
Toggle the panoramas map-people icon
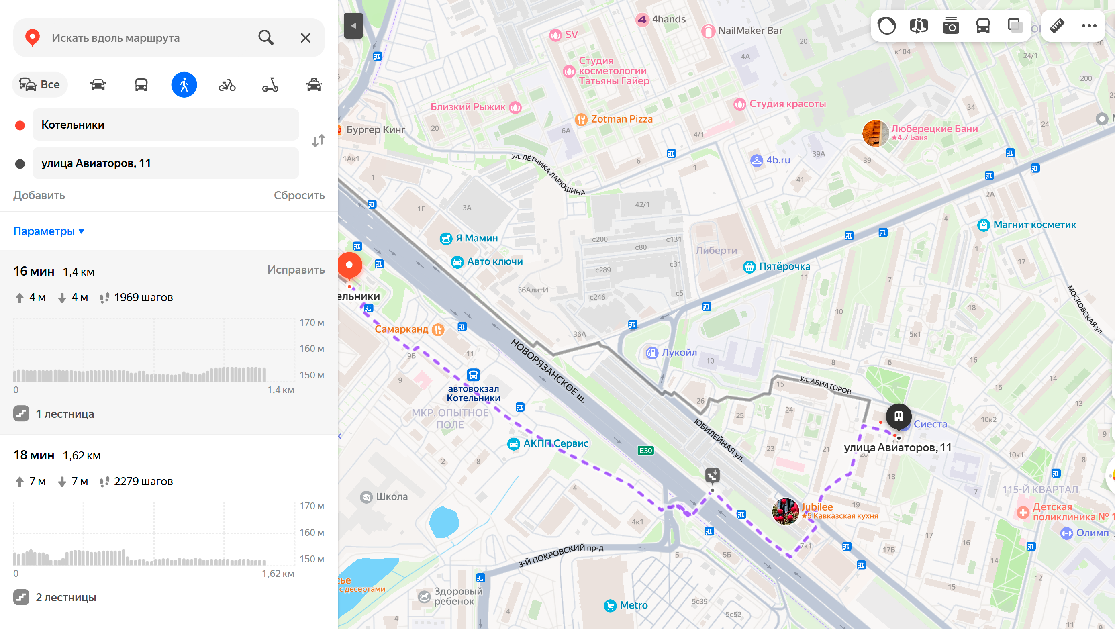tap(919, 26)
